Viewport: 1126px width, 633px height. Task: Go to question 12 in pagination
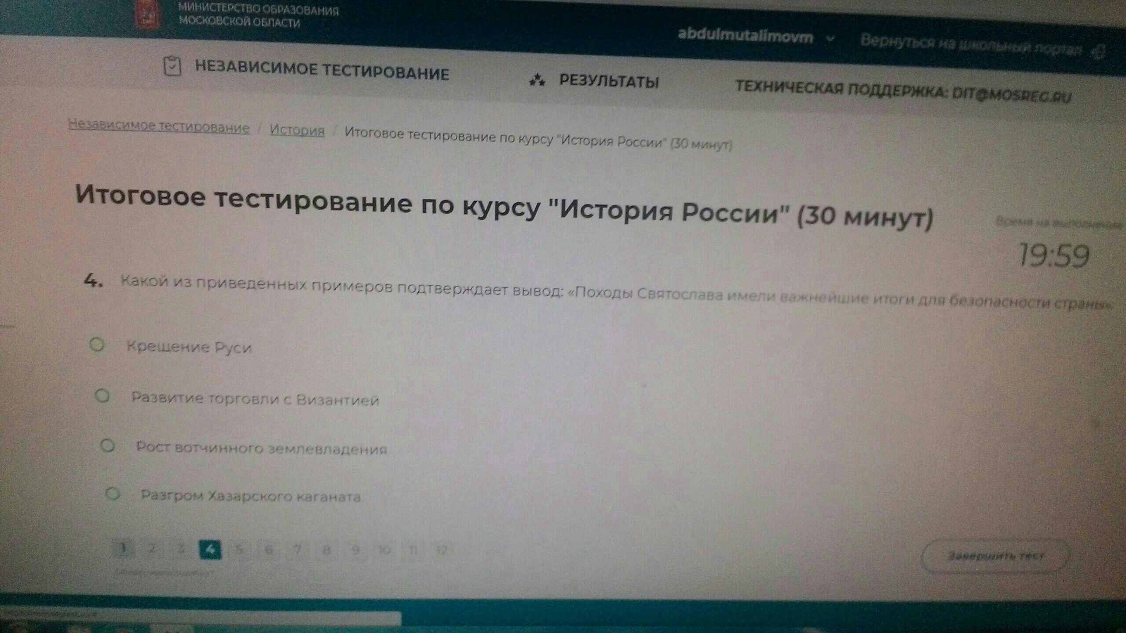pos(441,550)
